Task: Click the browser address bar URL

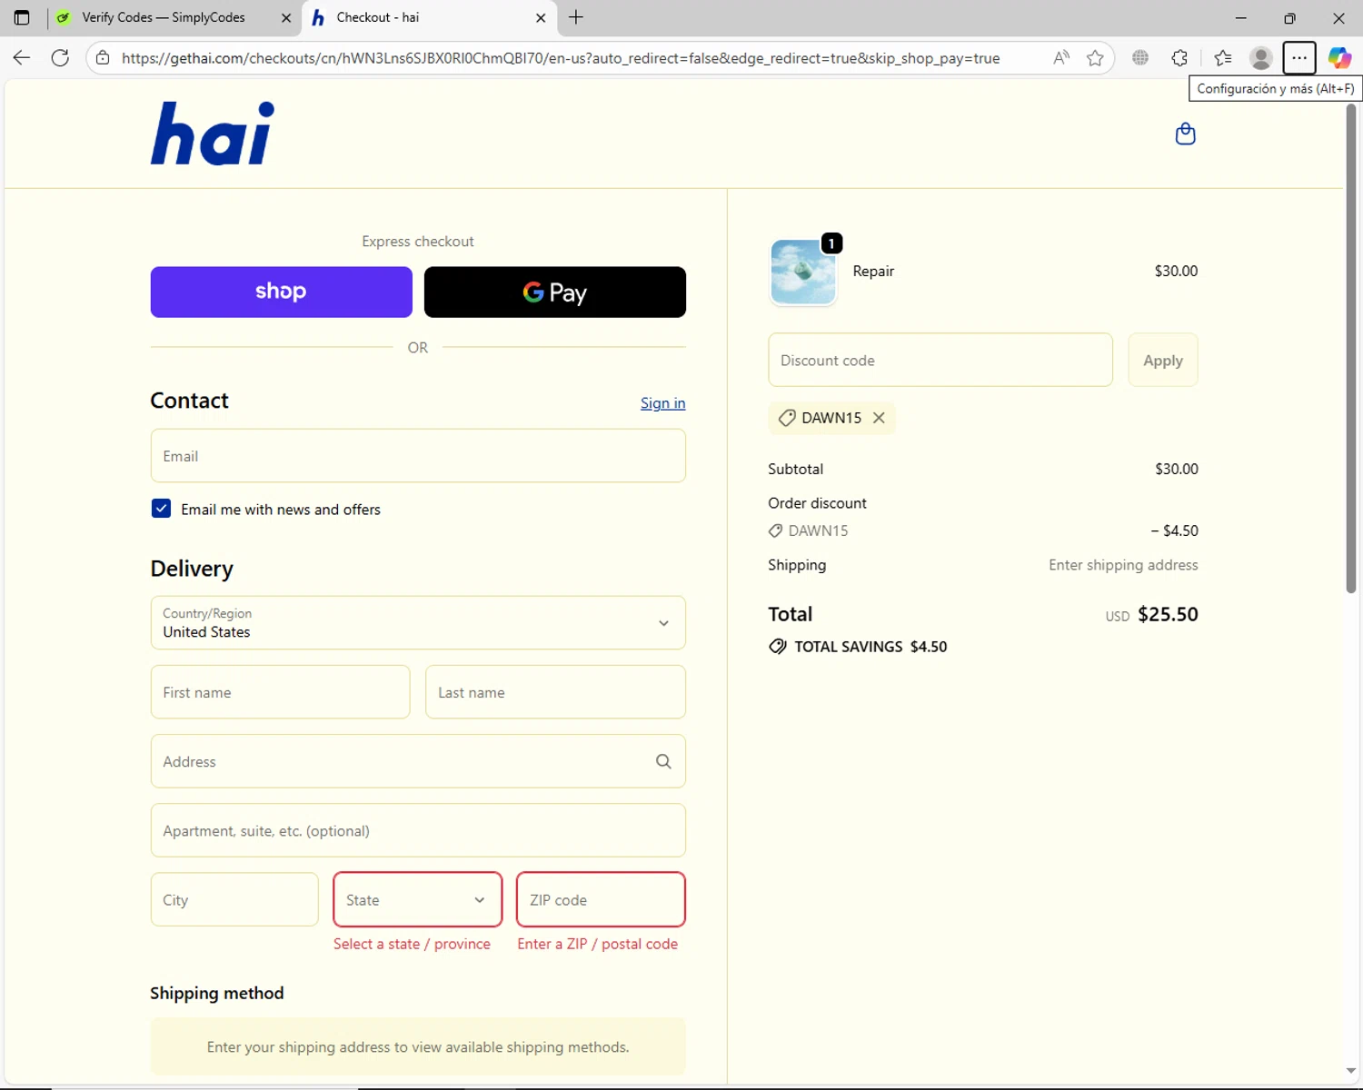Action: coord(561,58)
